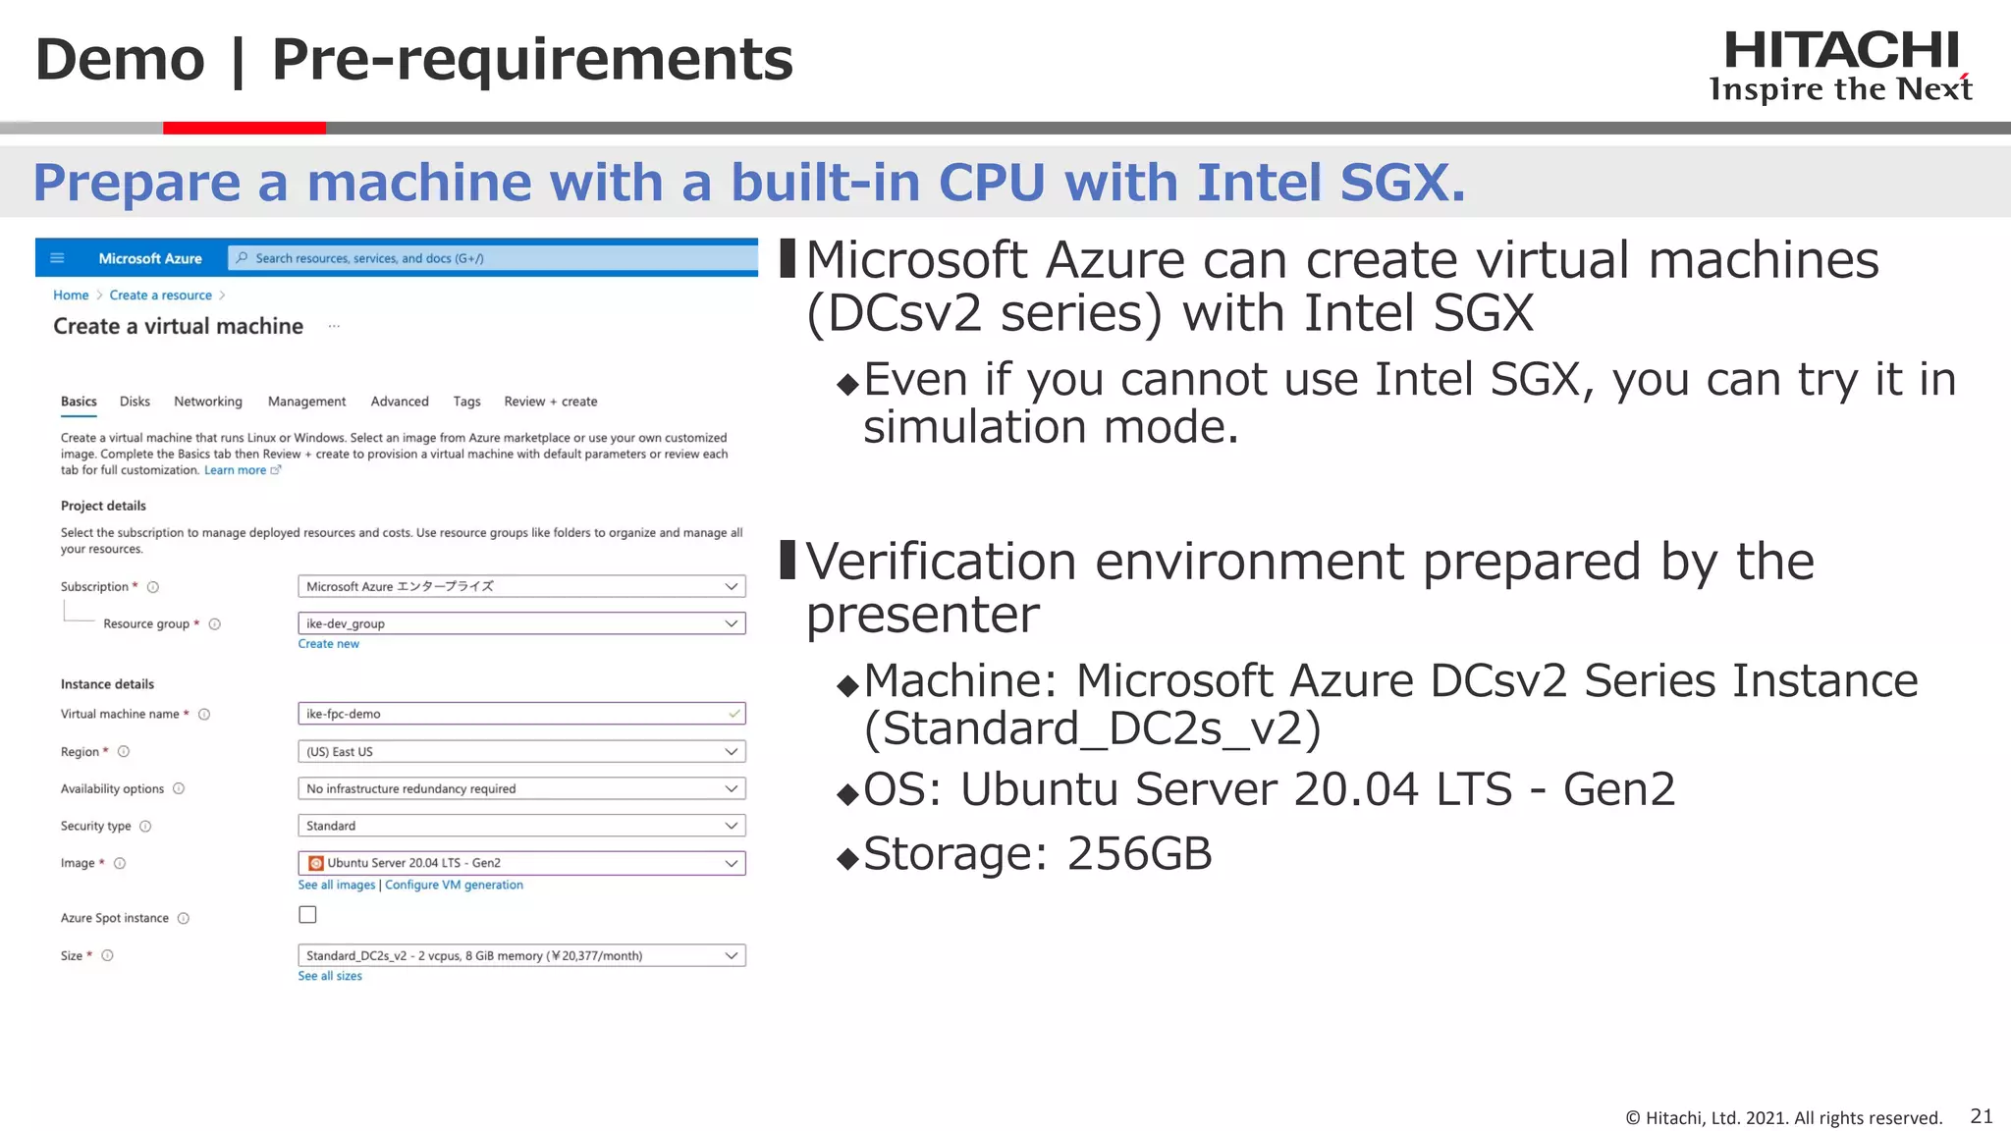Click the Create a resource breadcrumb
This screenshot has height=1131, width=2011.
pos(161,296)
